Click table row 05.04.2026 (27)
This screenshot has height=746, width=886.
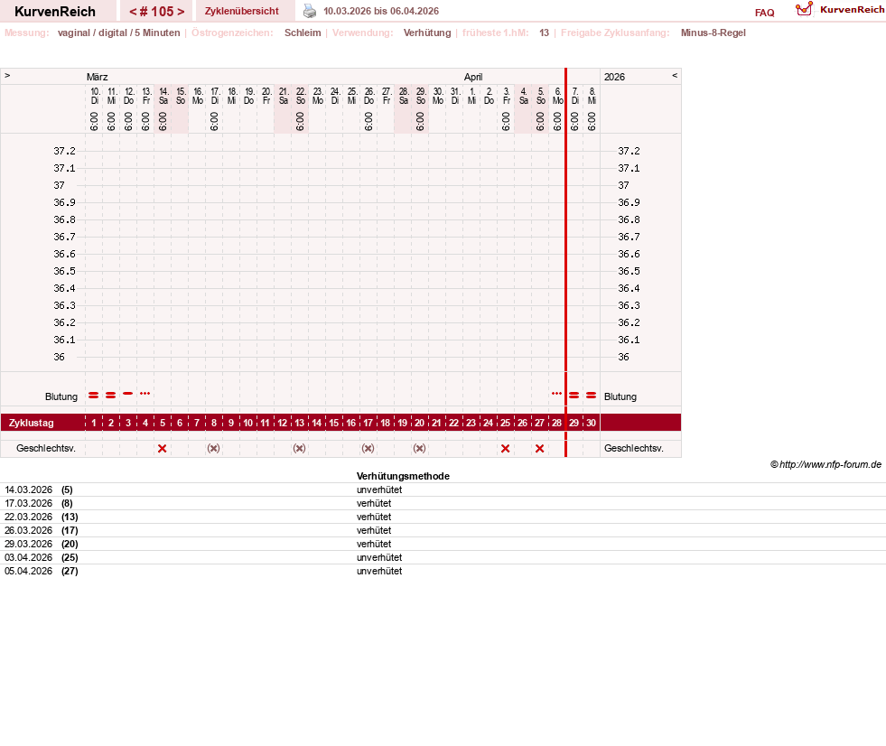[443, 572]
